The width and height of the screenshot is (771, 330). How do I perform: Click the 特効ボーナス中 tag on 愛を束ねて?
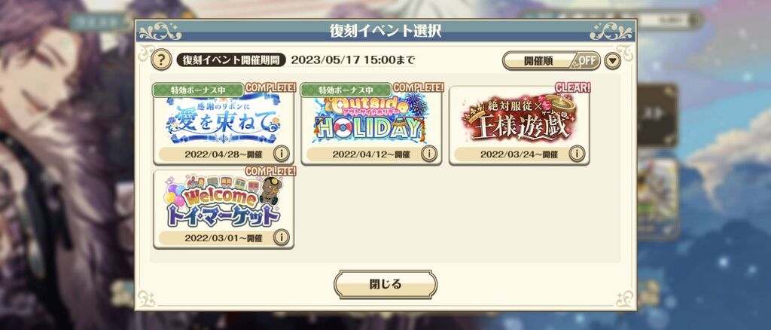click(198, 90)
